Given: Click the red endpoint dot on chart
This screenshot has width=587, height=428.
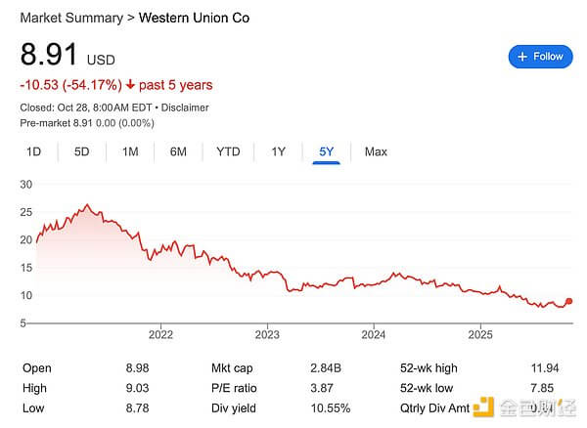Looking at the screenshot, I should tap(569, 302).
